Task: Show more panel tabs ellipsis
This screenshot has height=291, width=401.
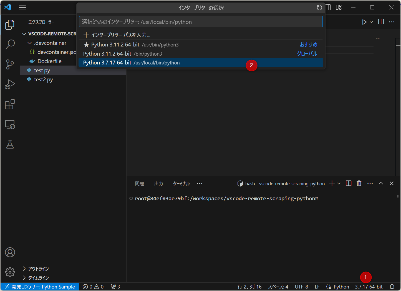Action: click(200, 183)
